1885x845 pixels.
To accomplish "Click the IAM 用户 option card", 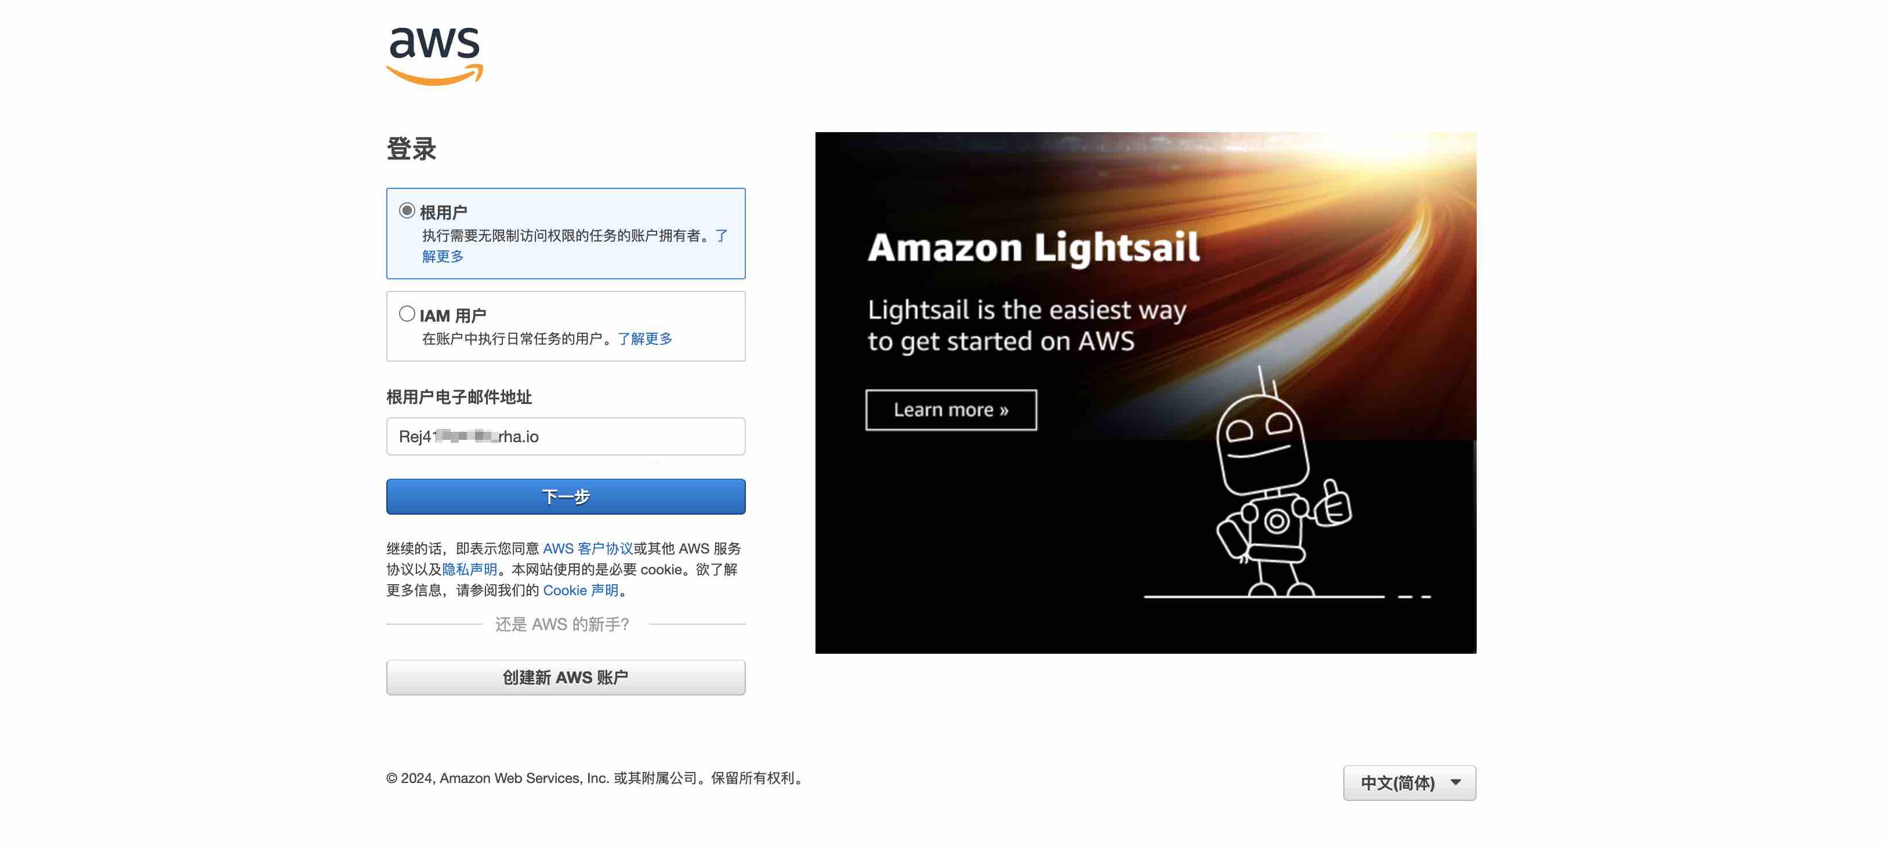I will click(565, 326).
